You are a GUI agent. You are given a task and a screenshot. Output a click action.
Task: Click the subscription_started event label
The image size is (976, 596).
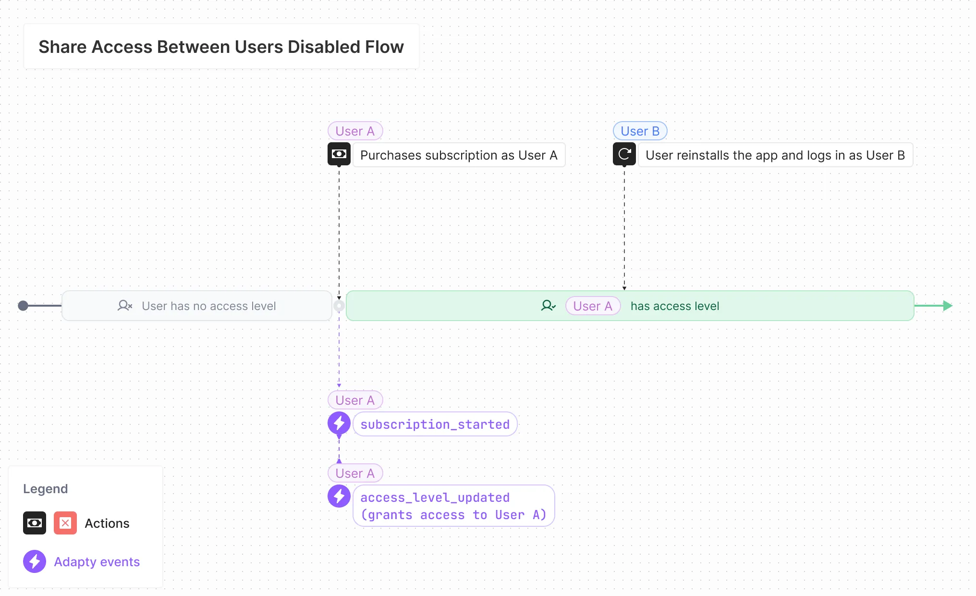[x=435, y=424]
